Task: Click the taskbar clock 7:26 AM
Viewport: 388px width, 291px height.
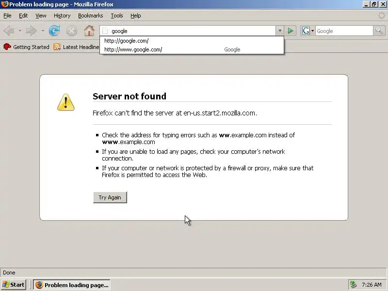Action: tap(372, 285)
